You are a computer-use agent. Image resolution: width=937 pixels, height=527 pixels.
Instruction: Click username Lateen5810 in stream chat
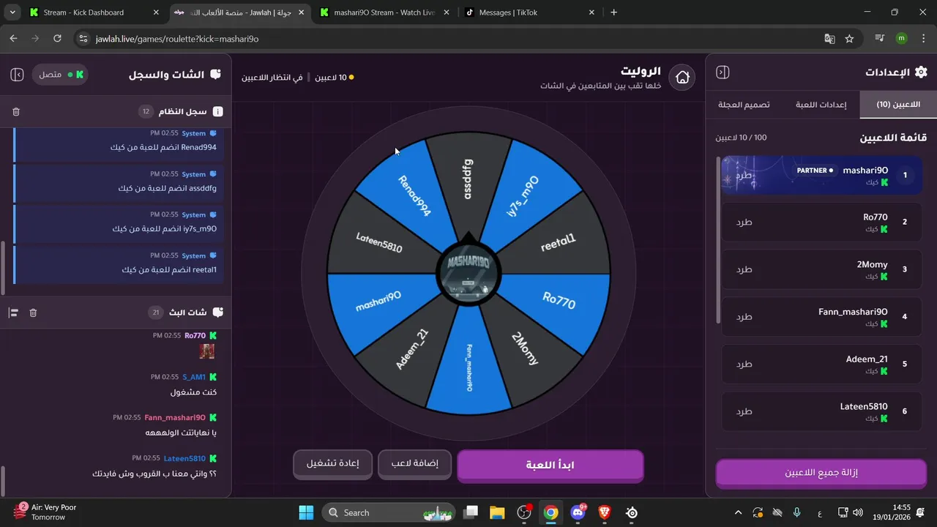(184, 458)
